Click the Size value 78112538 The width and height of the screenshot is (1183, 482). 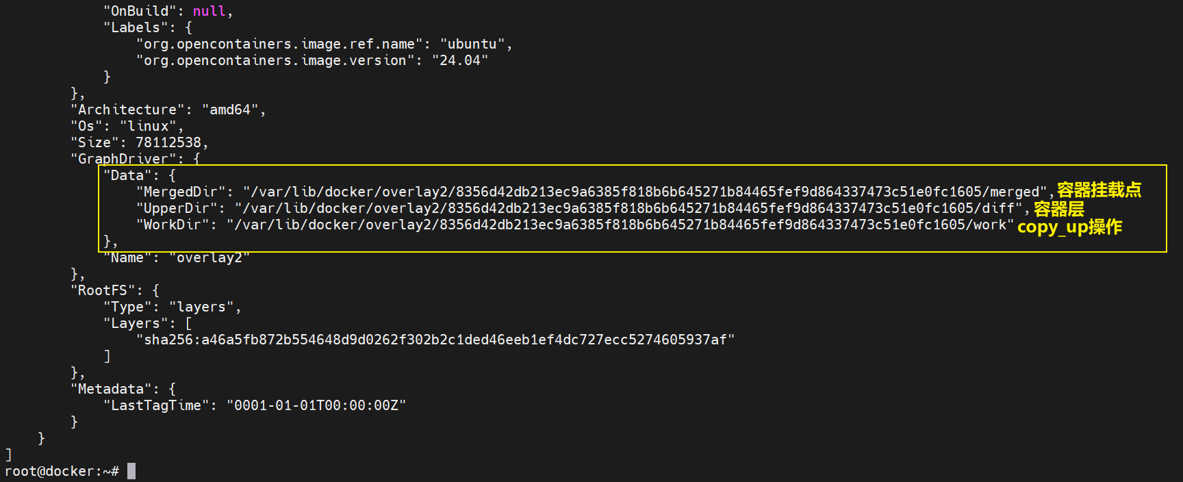pyautogui.click(x=168, y=142)
